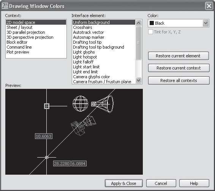This screenshot has height=191, width=215.
Task: Click Restore current context button
Action: (x=179, y=68)
